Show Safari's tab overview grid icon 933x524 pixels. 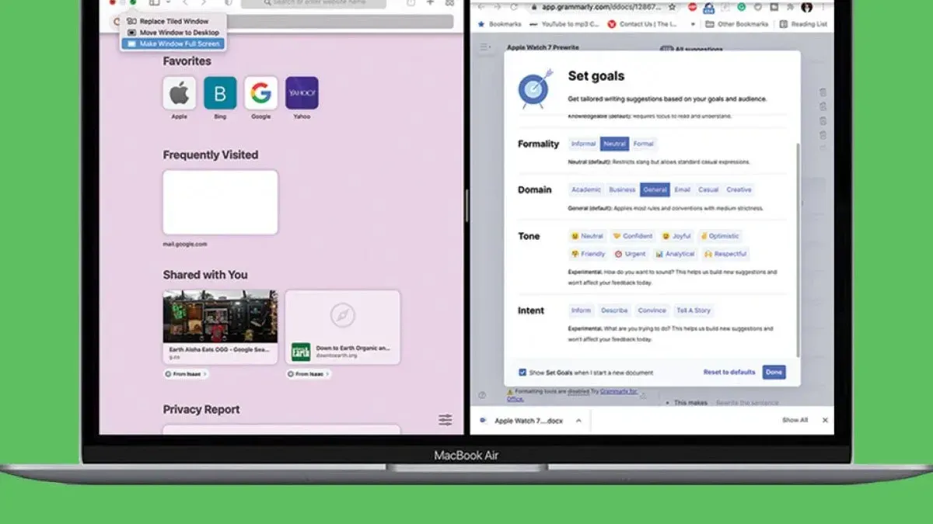(449, 3)
